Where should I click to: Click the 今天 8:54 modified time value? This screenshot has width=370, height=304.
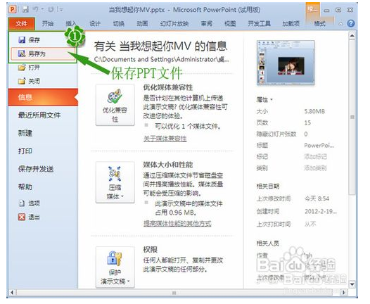pyautogui.click(x=317, y=198)
